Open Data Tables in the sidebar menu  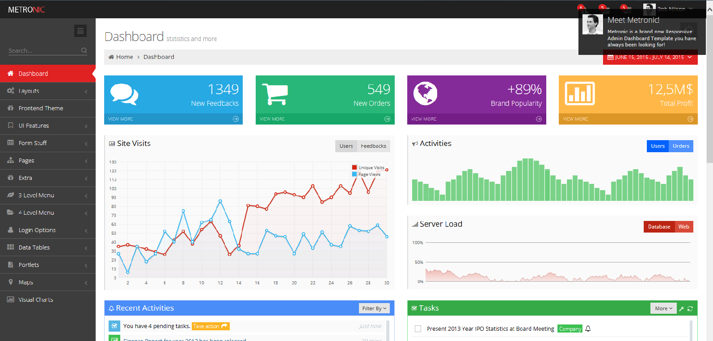tap(34, 247)
